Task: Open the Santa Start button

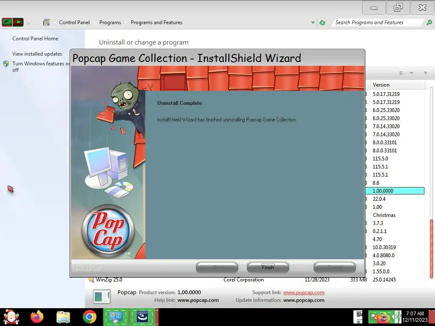Action: [11, 317]
